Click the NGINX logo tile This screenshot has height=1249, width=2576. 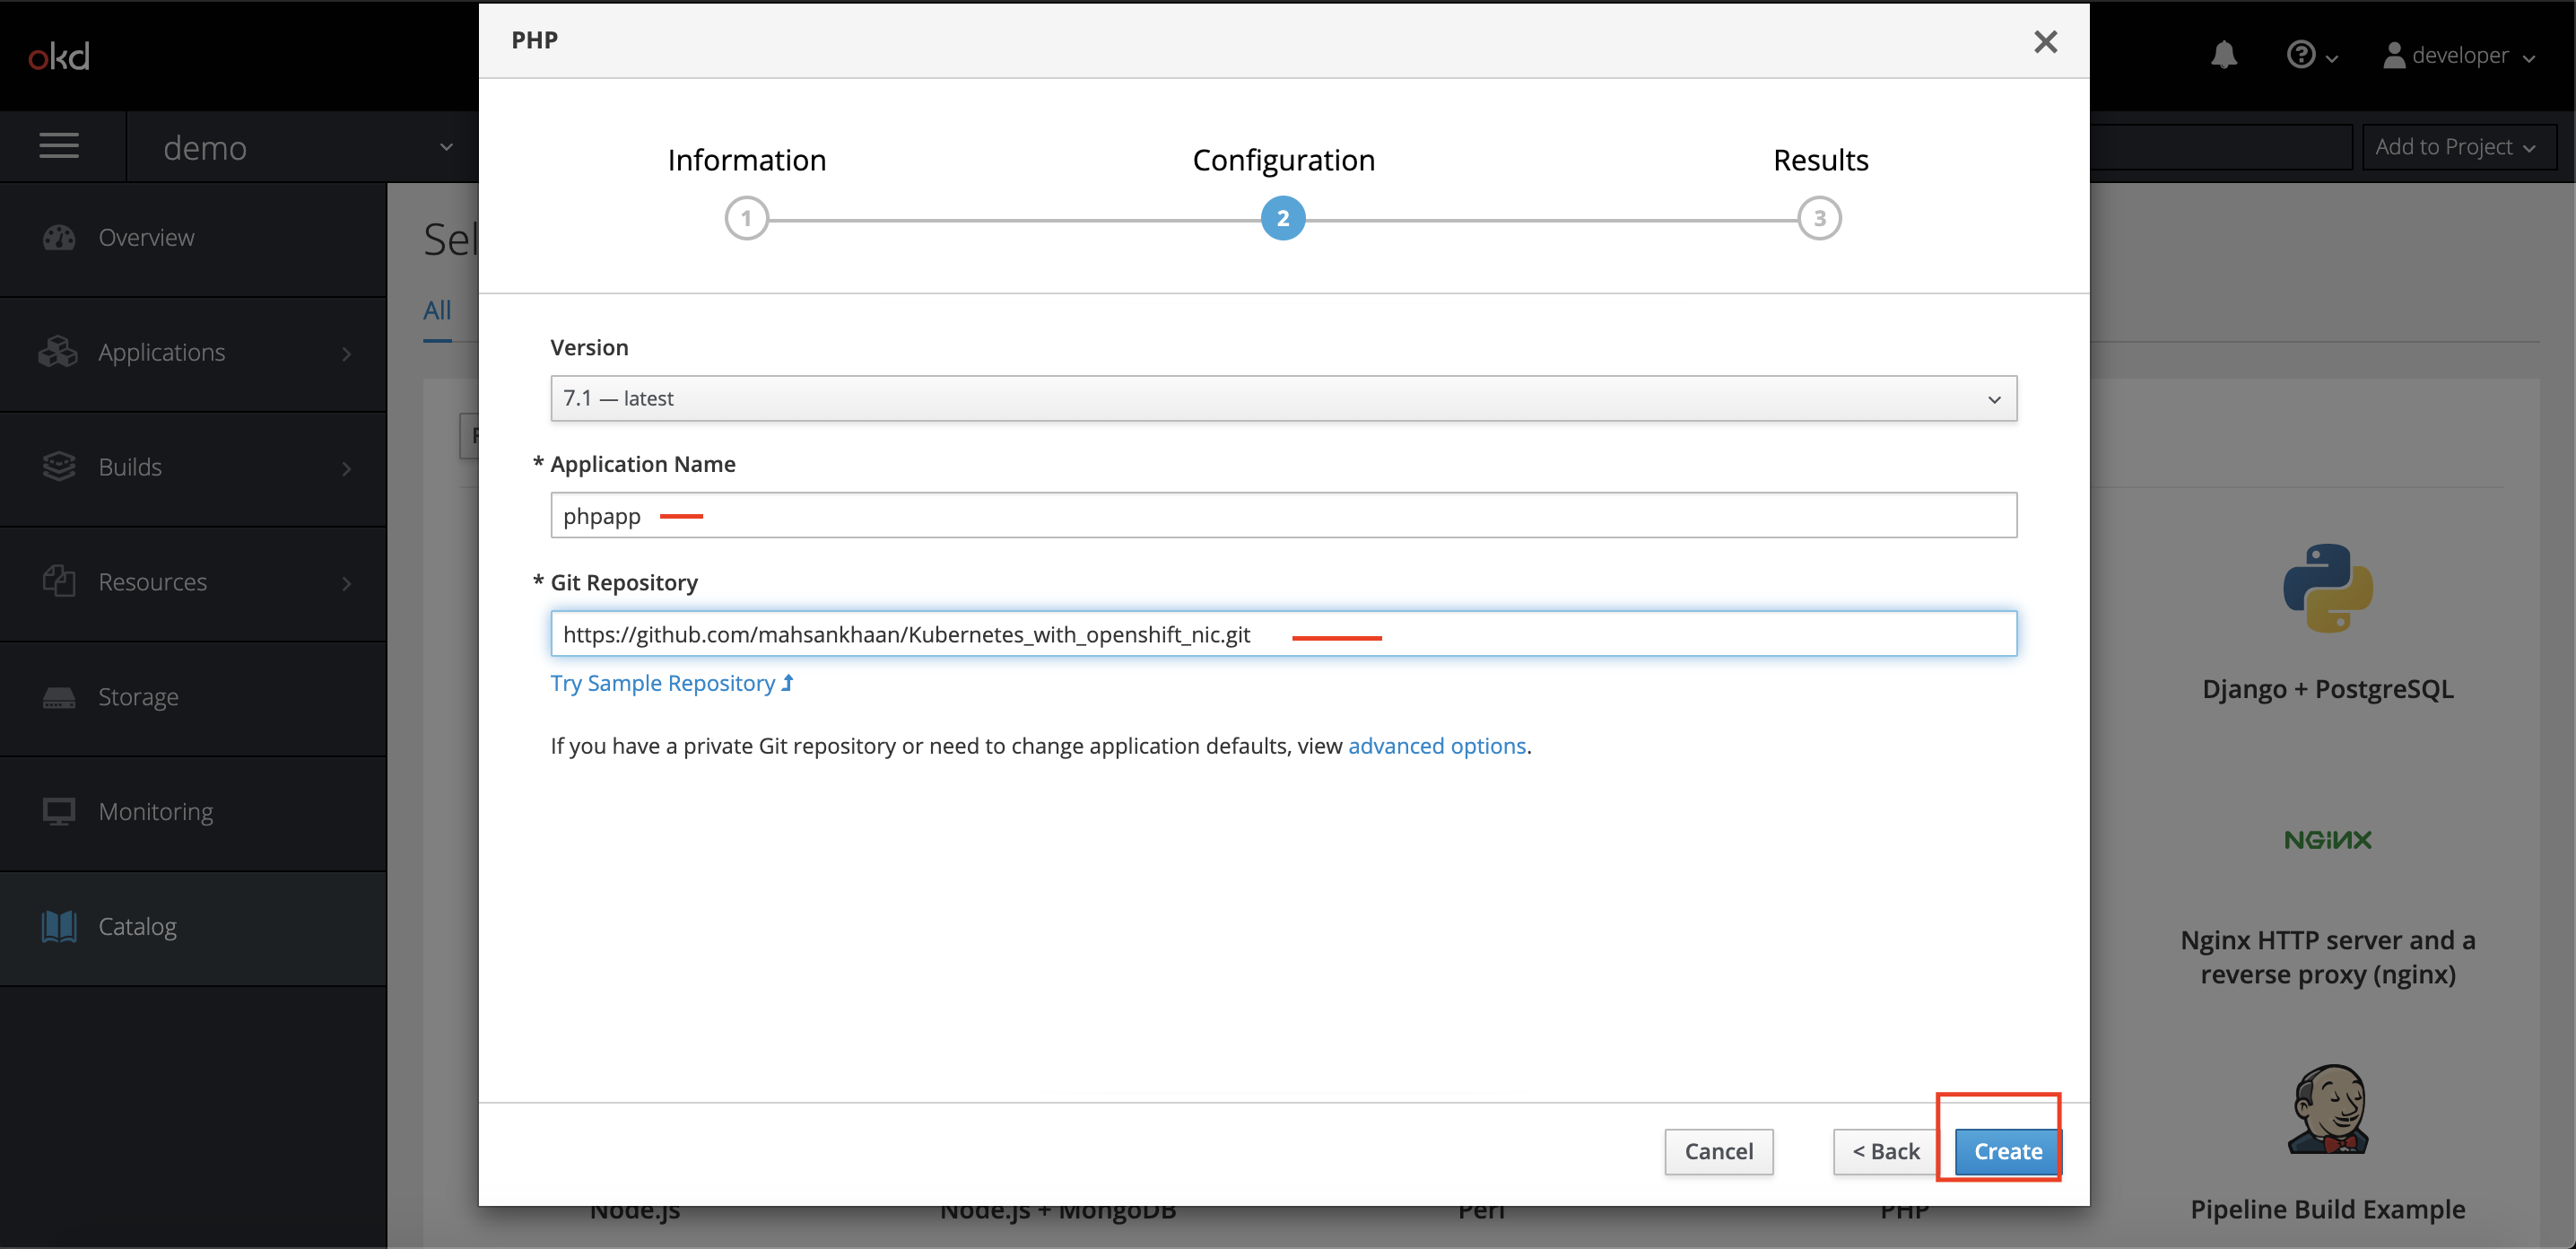click(x=2327, y=840)
